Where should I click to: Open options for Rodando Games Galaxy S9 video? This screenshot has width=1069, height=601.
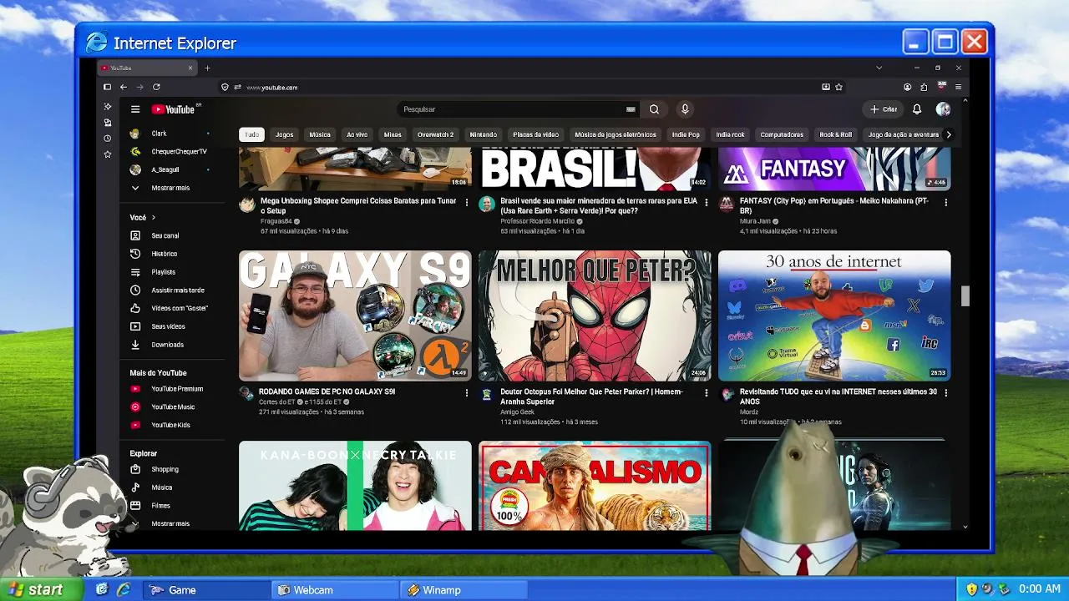click(467, 392)
